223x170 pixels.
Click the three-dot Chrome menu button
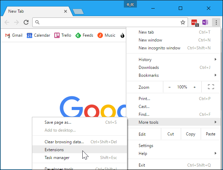coord(216,22)
